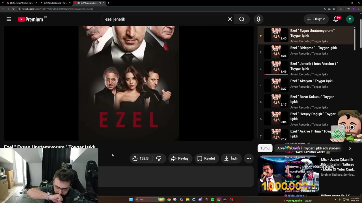Close the X'te Jurnal tab

pyautogui.click(x=36, y=3)
